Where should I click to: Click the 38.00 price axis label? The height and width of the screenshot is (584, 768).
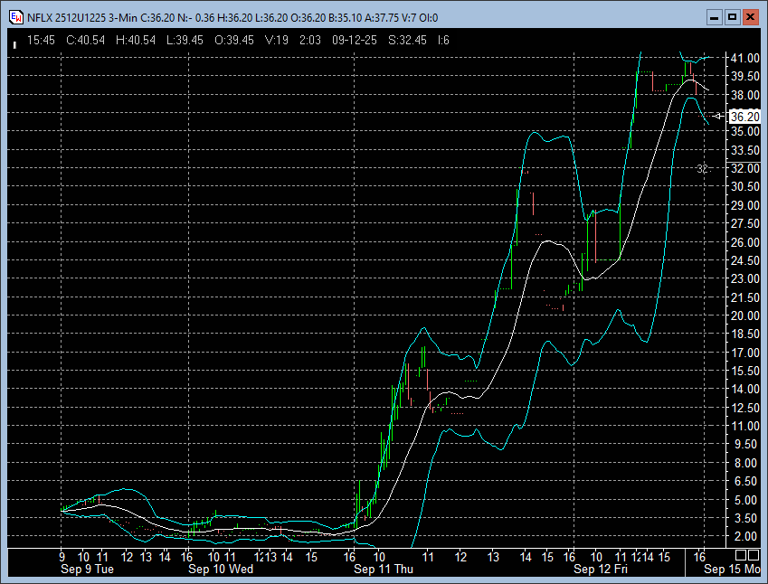(745, 95)
